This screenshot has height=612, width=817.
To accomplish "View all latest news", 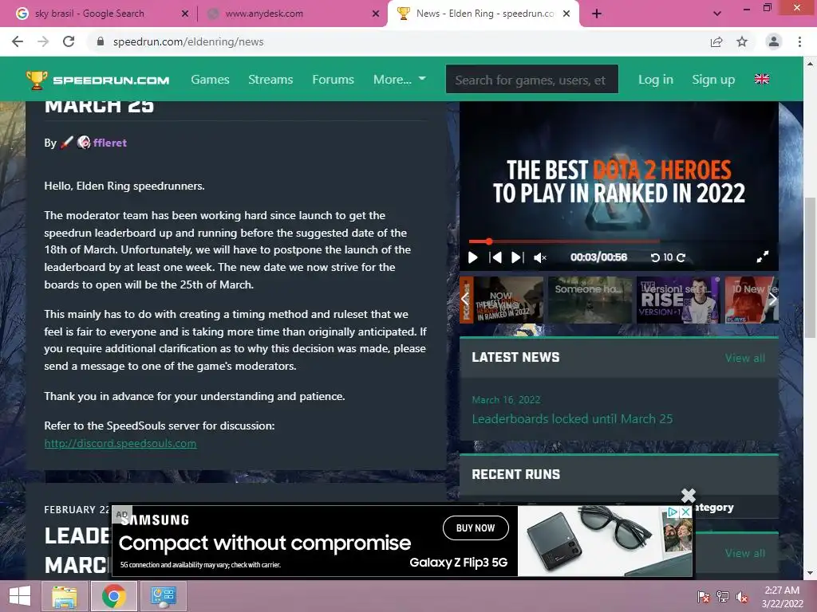I will pos(745,358).
